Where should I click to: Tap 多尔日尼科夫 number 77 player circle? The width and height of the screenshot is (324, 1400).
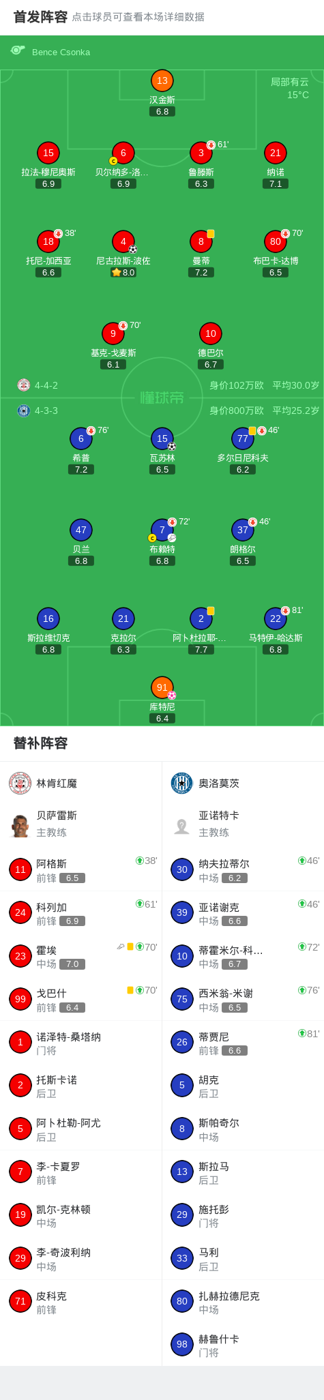tap(243, 438)
